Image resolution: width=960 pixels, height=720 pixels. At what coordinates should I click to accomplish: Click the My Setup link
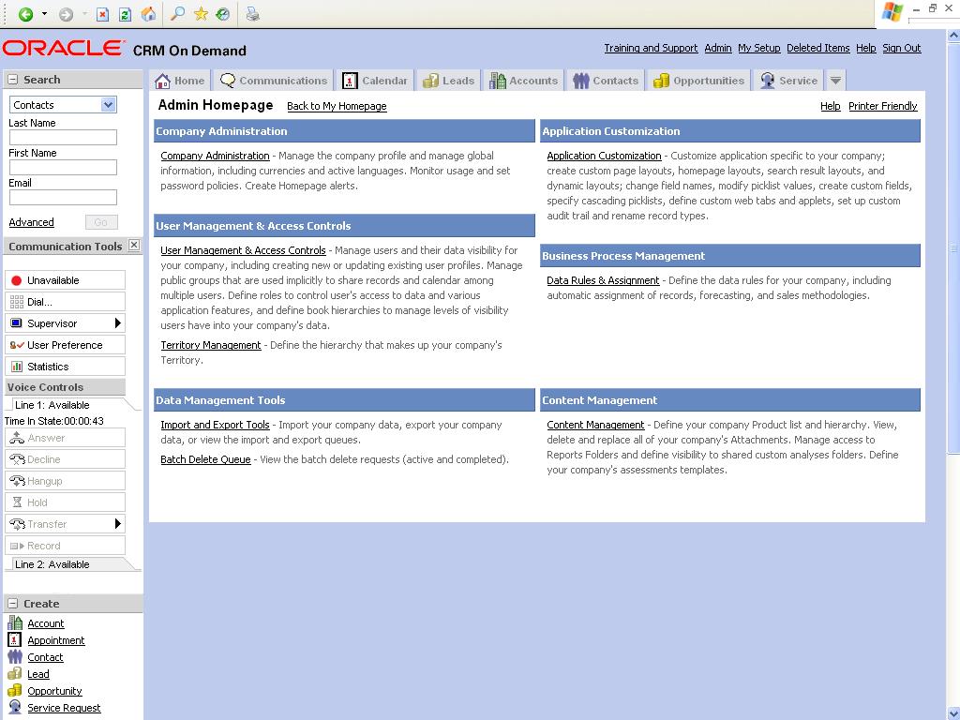tap(759, 48)
